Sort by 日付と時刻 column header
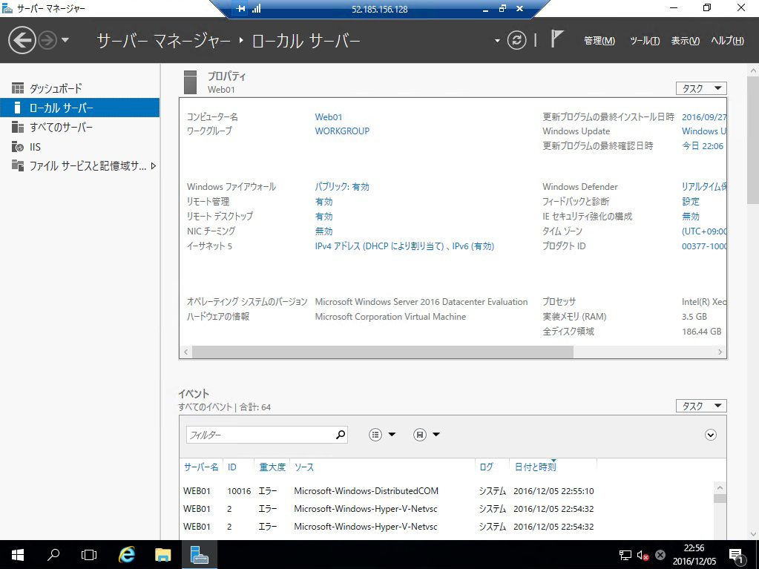Viewport: 759px width, 569px height. pos(535,467)
